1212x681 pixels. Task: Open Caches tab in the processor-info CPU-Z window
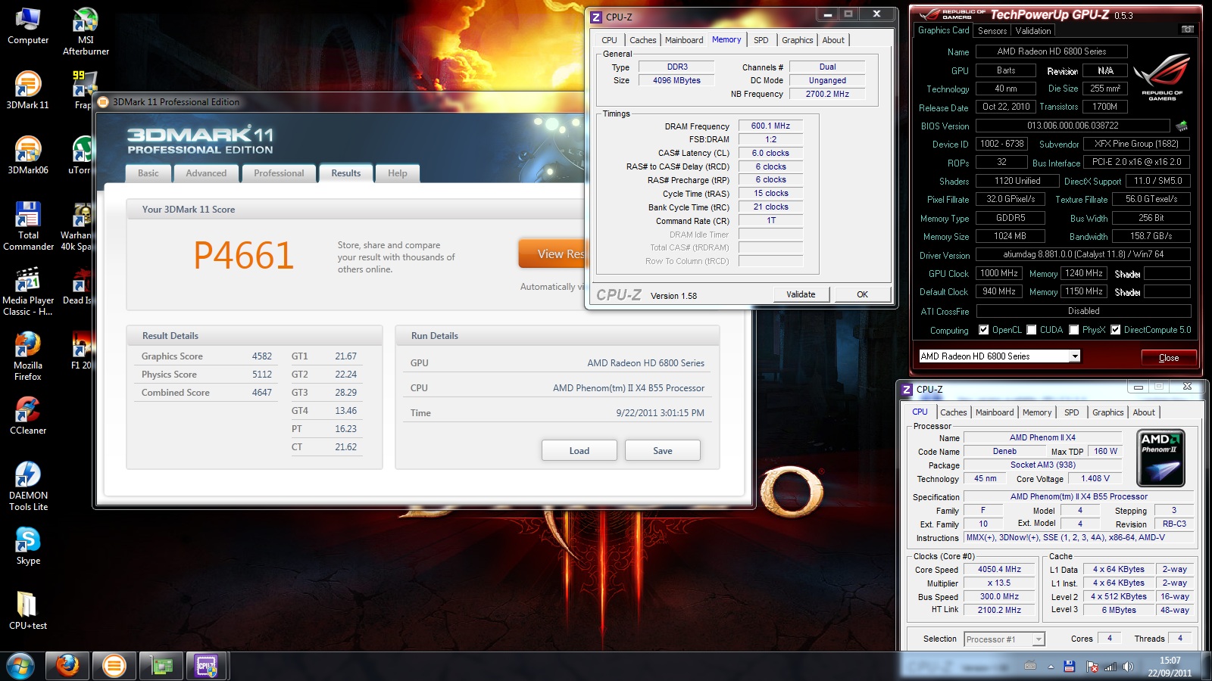(954, 412)
